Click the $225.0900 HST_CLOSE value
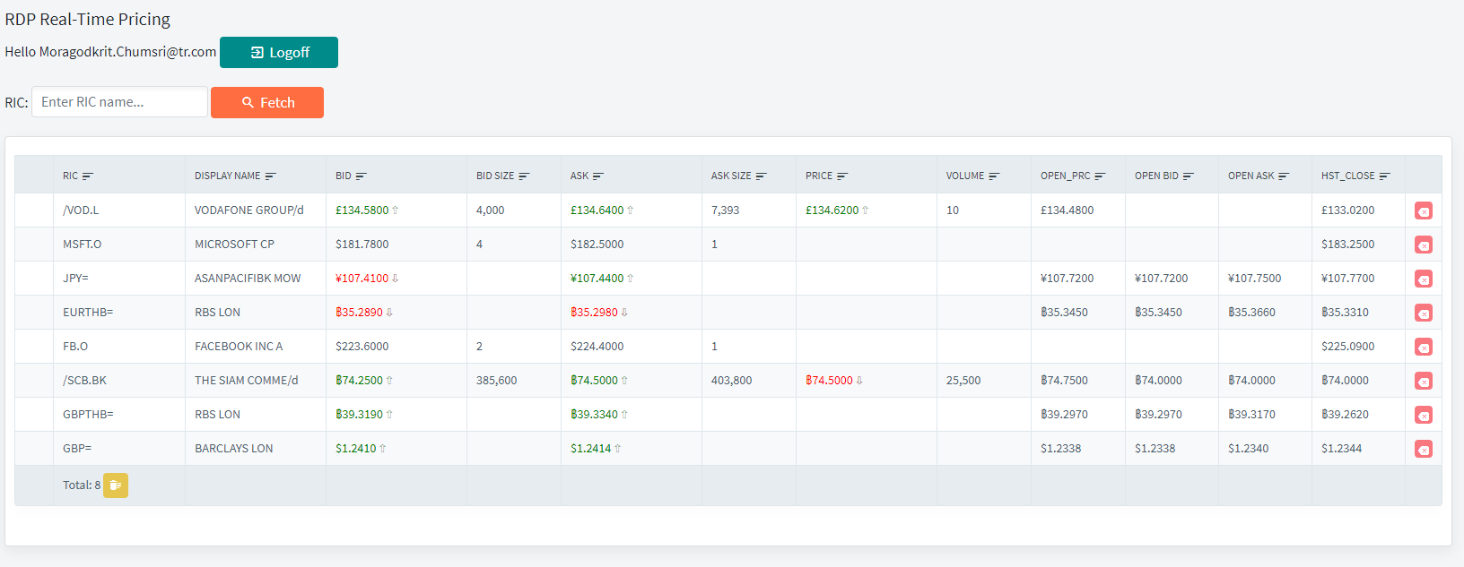 click(x=1348, y=347)
